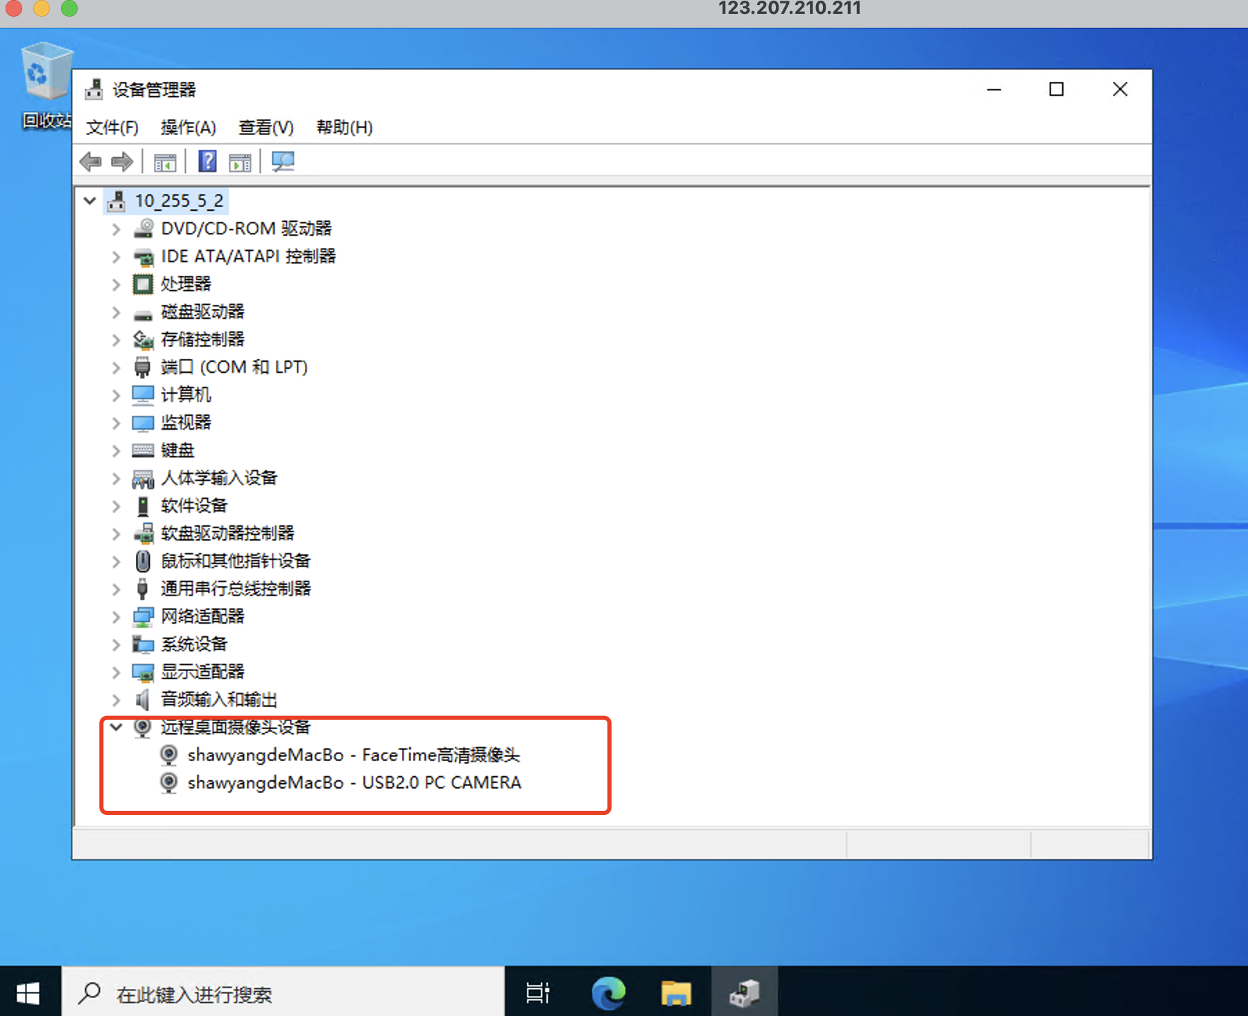Select the 回收站 Recycle Bin desktop icon
Screen dimensions: 1248x1016
coord(47,85)
